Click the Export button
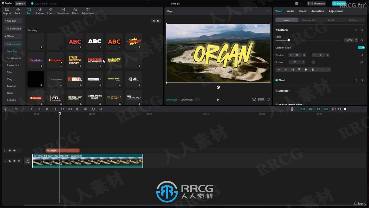This screenshot has width=369, height=208. (x=339, y=3)
